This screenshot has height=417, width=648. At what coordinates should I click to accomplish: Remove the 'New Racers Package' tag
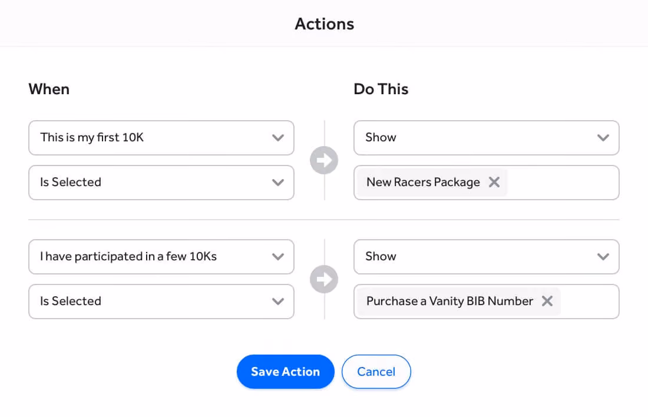click(x=494, y=182)
